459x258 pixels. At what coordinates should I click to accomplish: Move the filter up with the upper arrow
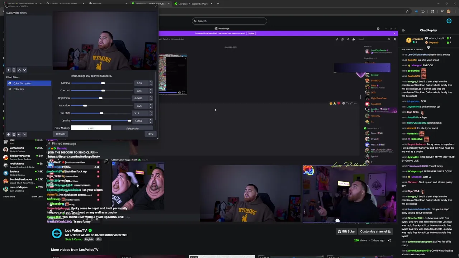(19, 70)
